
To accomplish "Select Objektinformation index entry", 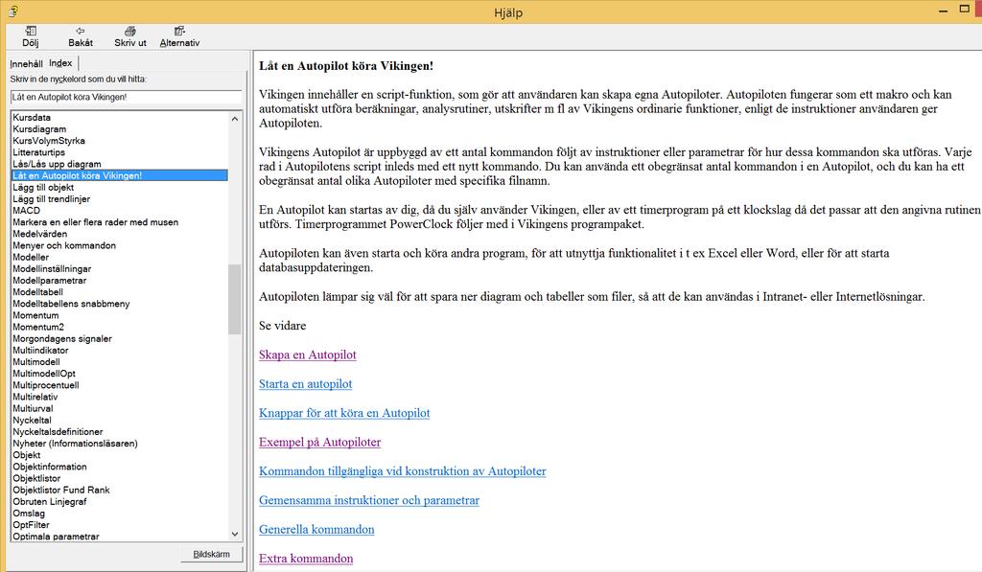I will 50,467.
